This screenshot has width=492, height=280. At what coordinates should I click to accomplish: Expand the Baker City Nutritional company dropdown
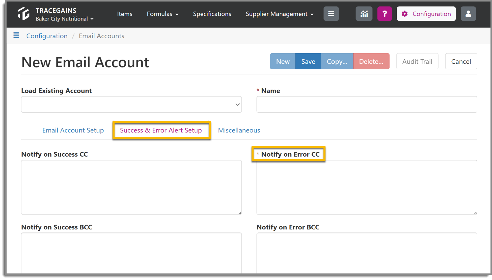[x=65, y=19]
